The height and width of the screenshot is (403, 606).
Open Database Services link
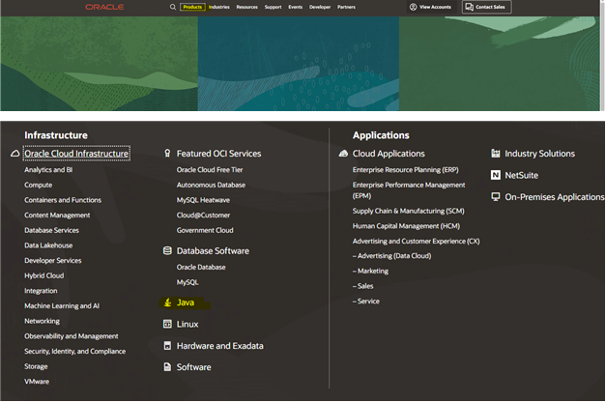(51, 230)
